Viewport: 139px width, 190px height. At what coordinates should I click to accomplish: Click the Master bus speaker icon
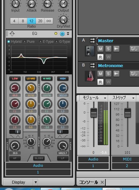(x=90, y=51)
